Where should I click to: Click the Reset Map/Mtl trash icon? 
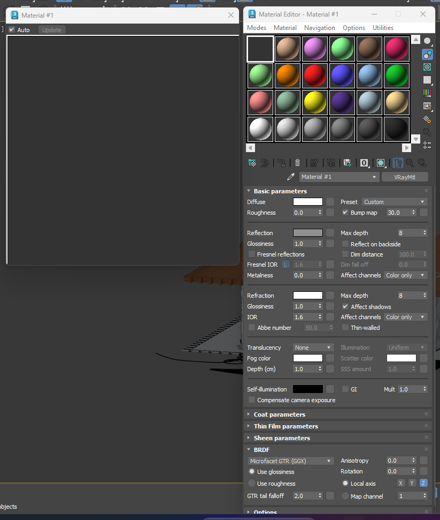298,163
